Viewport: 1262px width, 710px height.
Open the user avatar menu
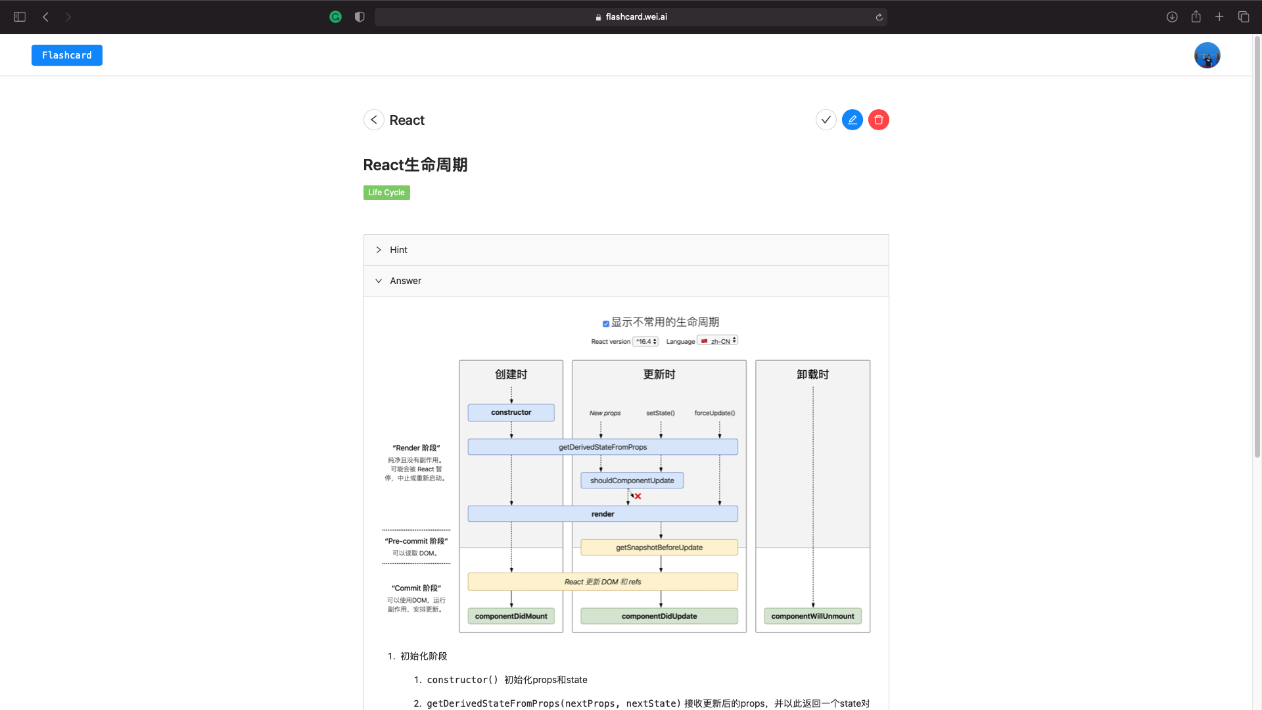coord(1207,55)
